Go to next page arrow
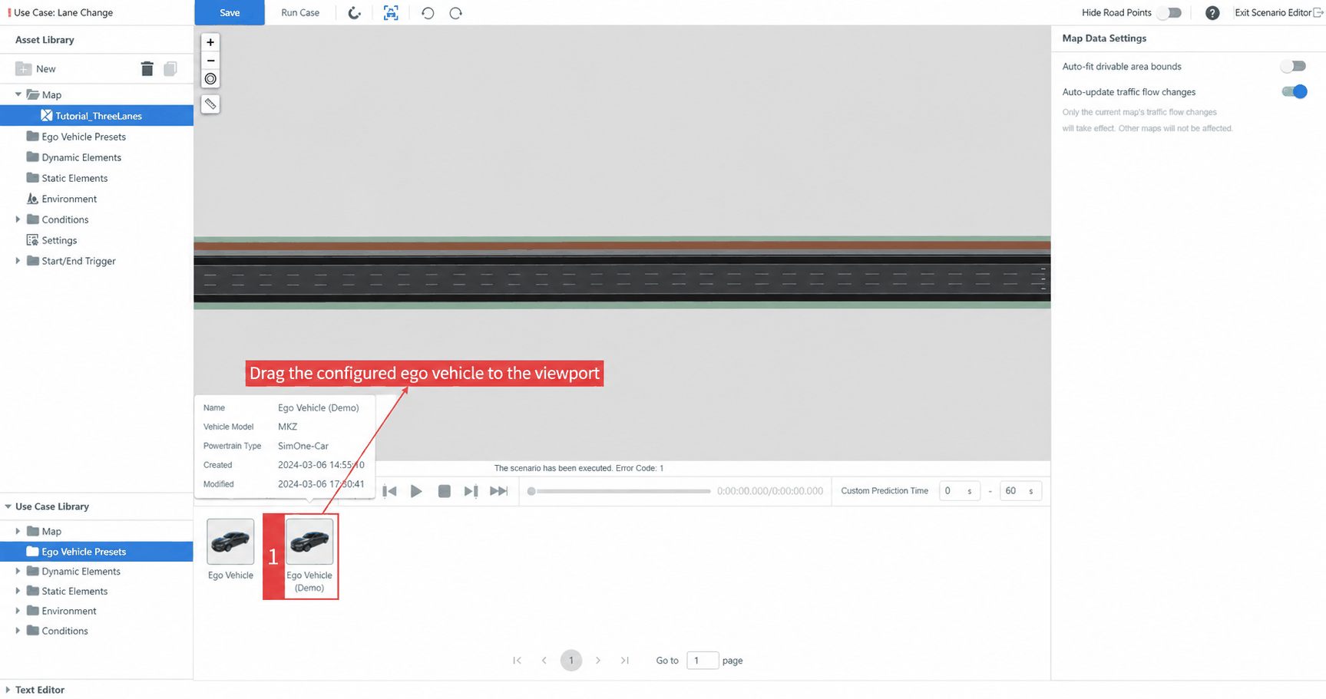This screenshot has height=699, width=1326. (598, 661)
